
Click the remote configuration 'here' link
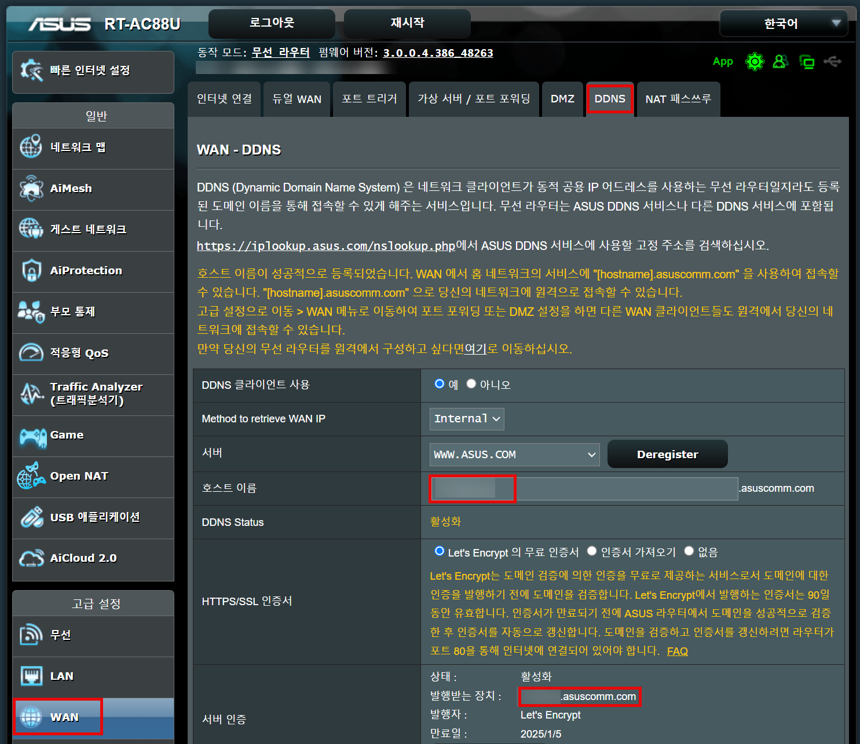(x=476, y=349)
